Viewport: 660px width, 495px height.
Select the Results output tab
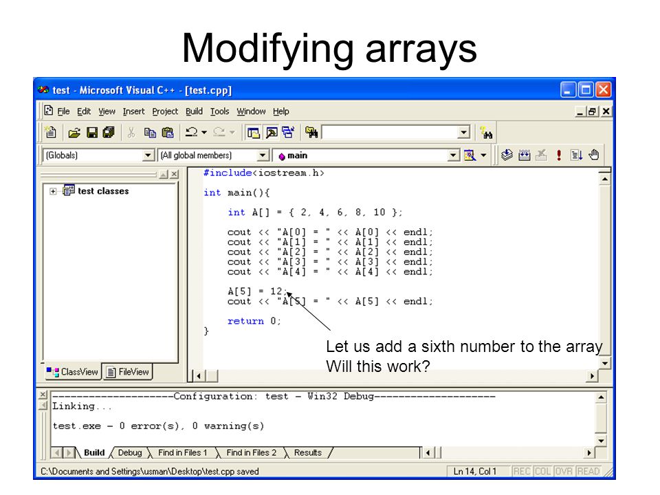(x=308, y=452)
